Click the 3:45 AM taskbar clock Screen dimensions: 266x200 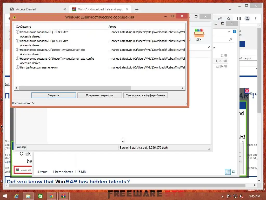[255, 196]
